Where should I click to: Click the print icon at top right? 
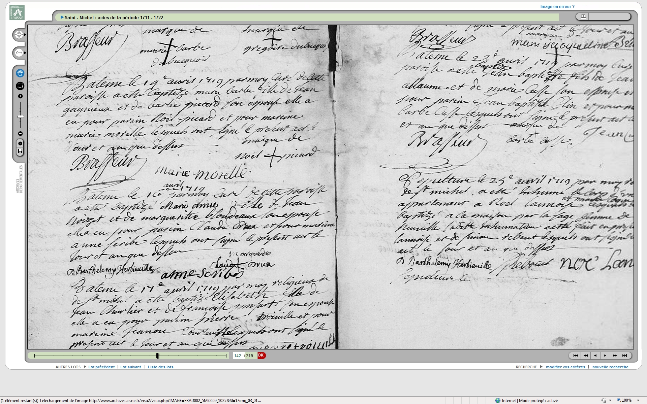583,16
